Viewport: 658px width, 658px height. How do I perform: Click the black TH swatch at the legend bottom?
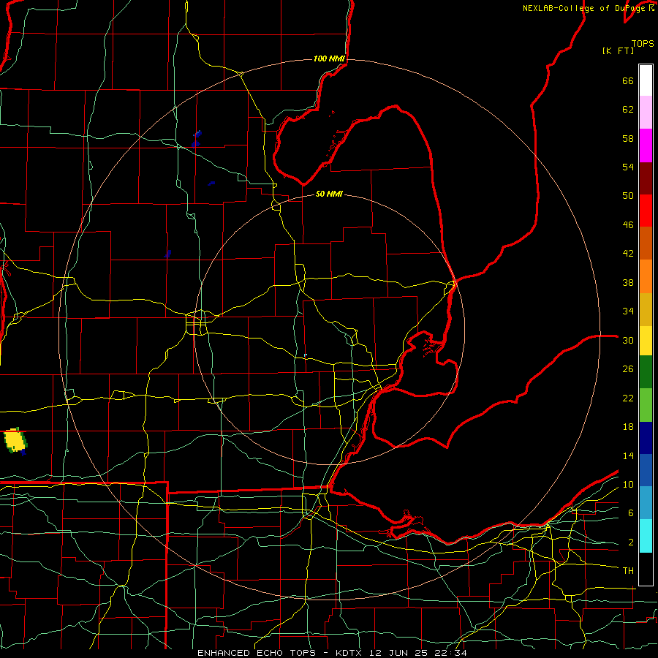coord(646,569)
